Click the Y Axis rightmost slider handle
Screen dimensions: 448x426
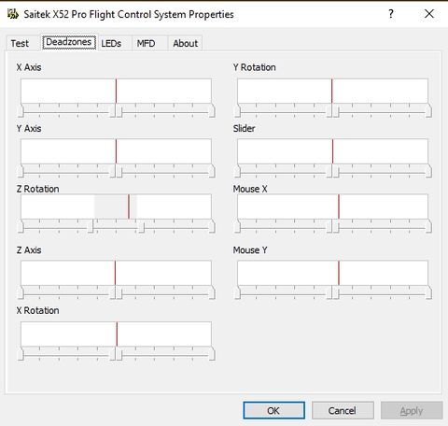pyautogui.click(x=212, y=171)
